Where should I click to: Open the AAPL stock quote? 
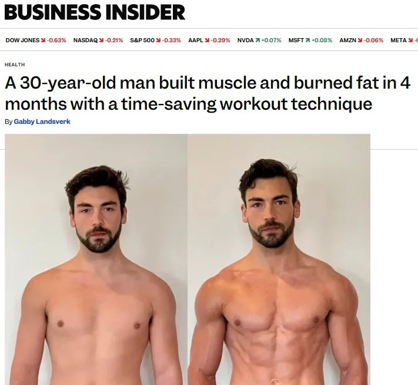coord(209,40)
